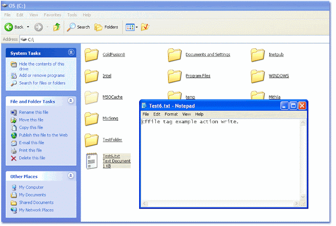
Task: Click Notepad horizontal scrollbar right arrow
Action: [x=297, y=203]
